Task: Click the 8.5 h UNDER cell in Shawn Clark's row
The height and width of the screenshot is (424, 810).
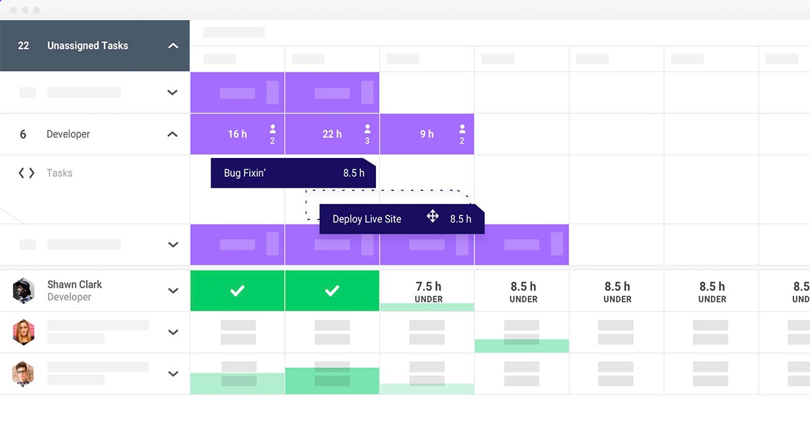Action: (x=521, y=290)
